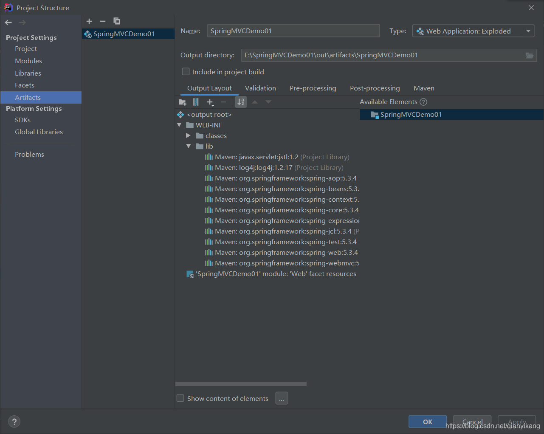Viewport: 544px width, 434px height.
Task: Switch to the Output Layout tab
Action: pos(209,88)
